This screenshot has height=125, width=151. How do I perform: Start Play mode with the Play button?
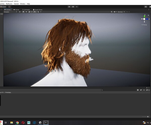(69, 7)
